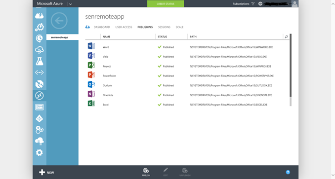The width and height of the screenshot is (335, 179).
Task: Open the blue help question icon
Action: 288,172
